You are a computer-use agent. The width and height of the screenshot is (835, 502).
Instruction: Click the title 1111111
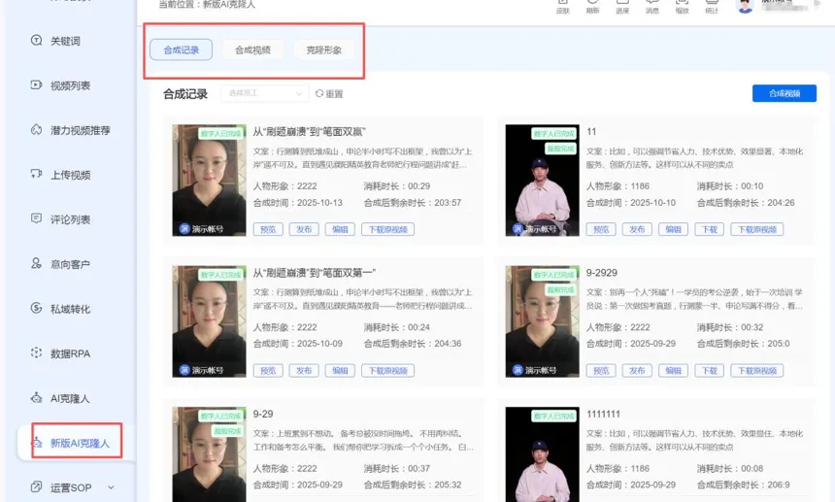click(x=603, y=415)
